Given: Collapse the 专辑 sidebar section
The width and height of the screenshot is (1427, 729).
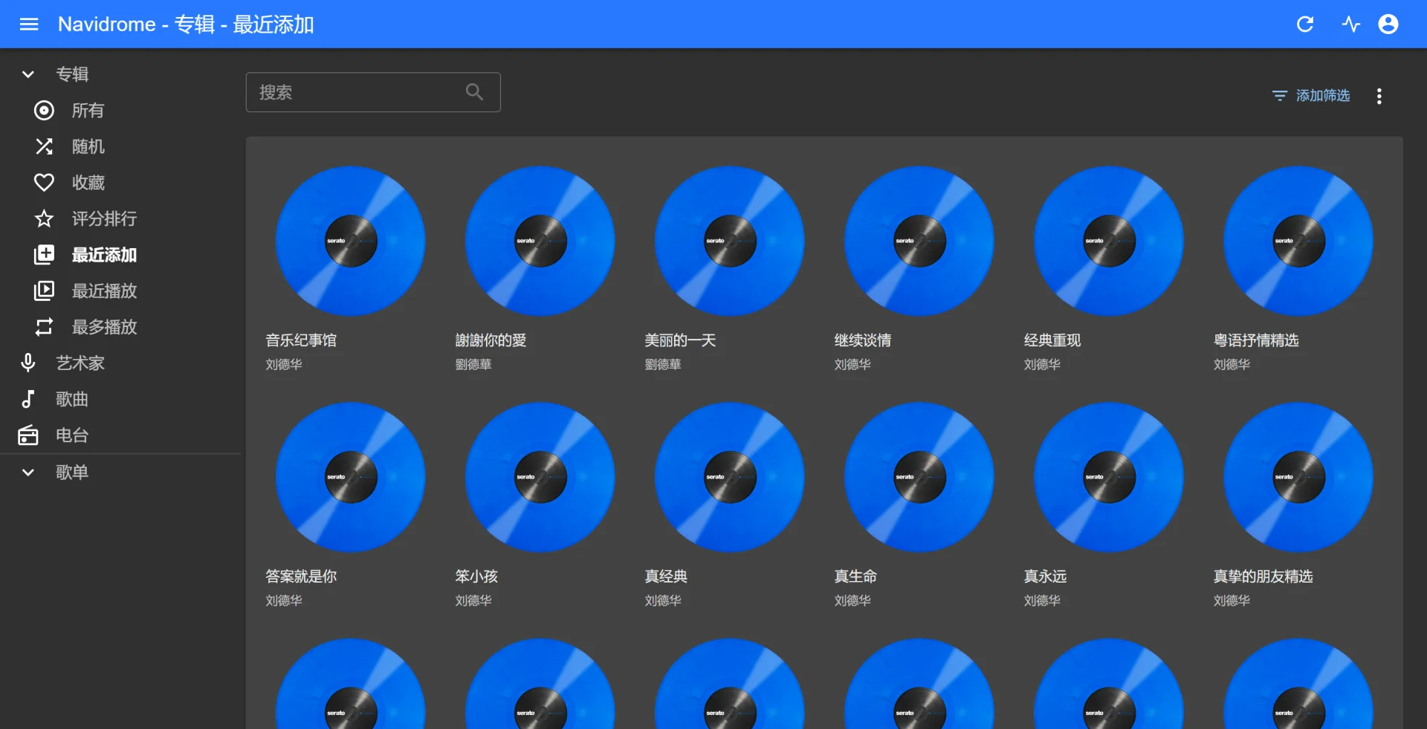Looking at the screenshot, I should click(28, 74).
